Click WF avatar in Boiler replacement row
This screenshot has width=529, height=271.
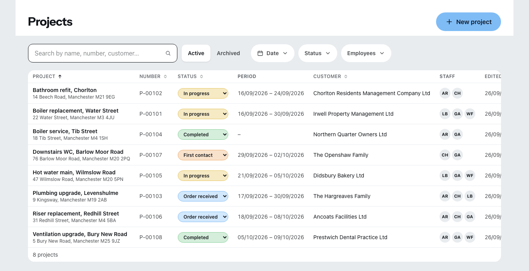pos(470,114)
